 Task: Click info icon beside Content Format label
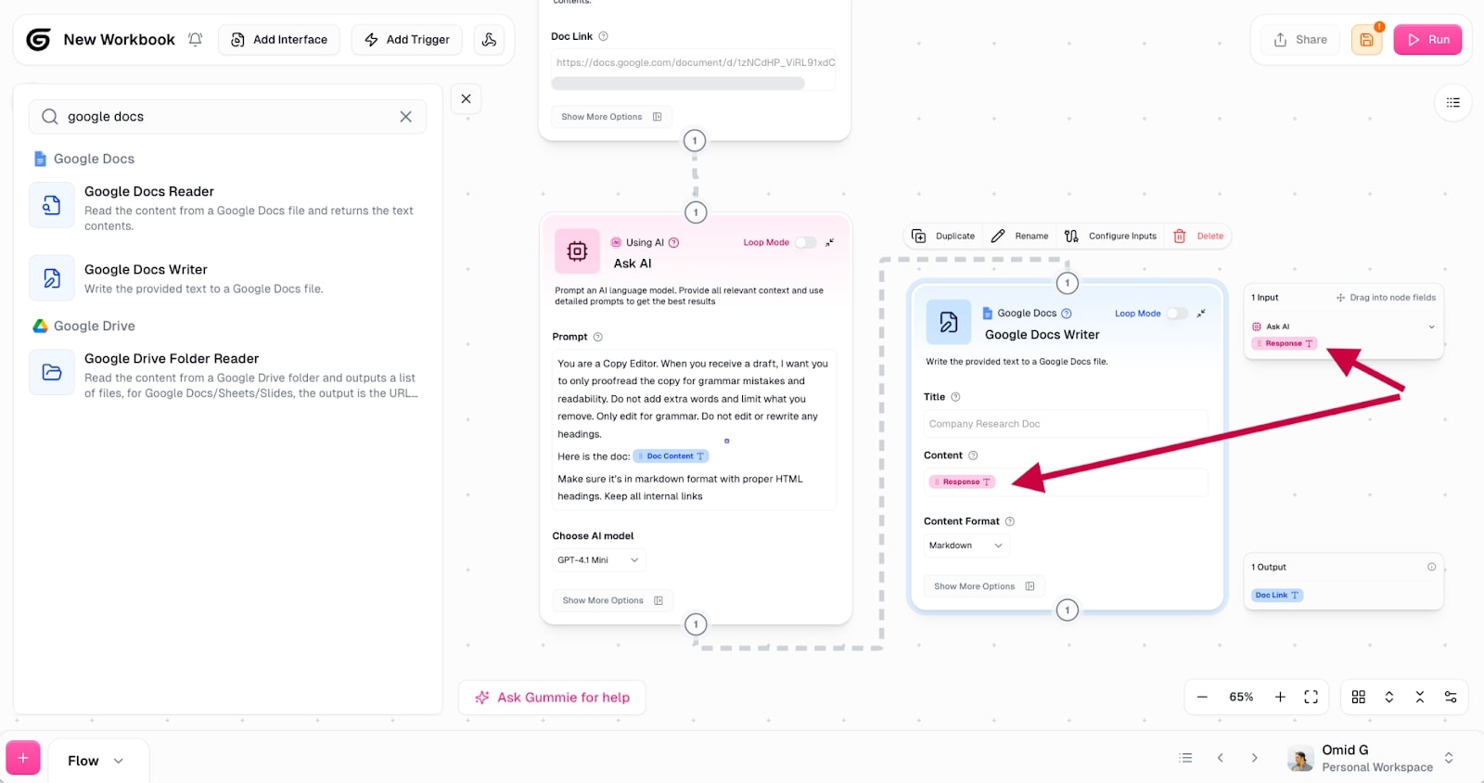[x=1010, y=521]
